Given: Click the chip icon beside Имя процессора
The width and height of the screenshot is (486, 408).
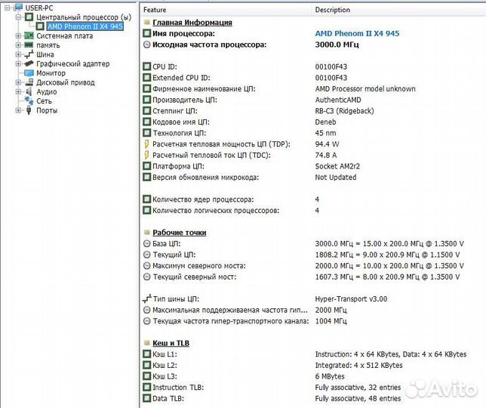Looking at the screenshot, I should click(147, 33).
